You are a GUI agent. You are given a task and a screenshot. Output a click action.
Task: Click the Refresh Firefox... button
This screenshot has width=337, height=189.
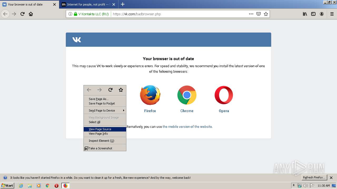[314, 177]
